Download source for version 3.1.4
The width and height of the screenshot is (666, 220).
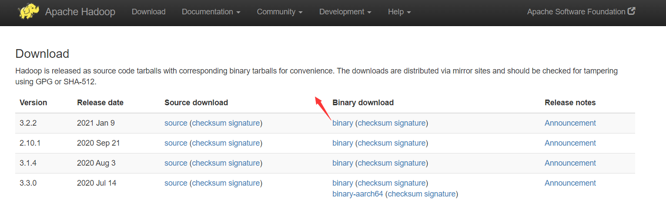pos(176,163)
